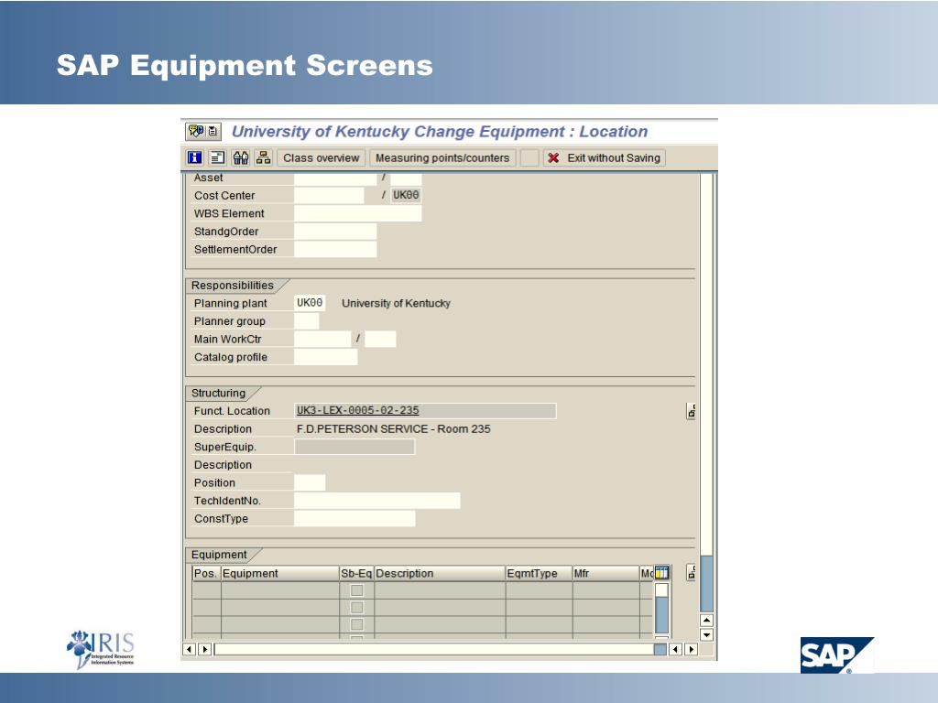
Task: Click the left arrow at the horizontal scrollbar's left end
Action: tap(190, 649)
